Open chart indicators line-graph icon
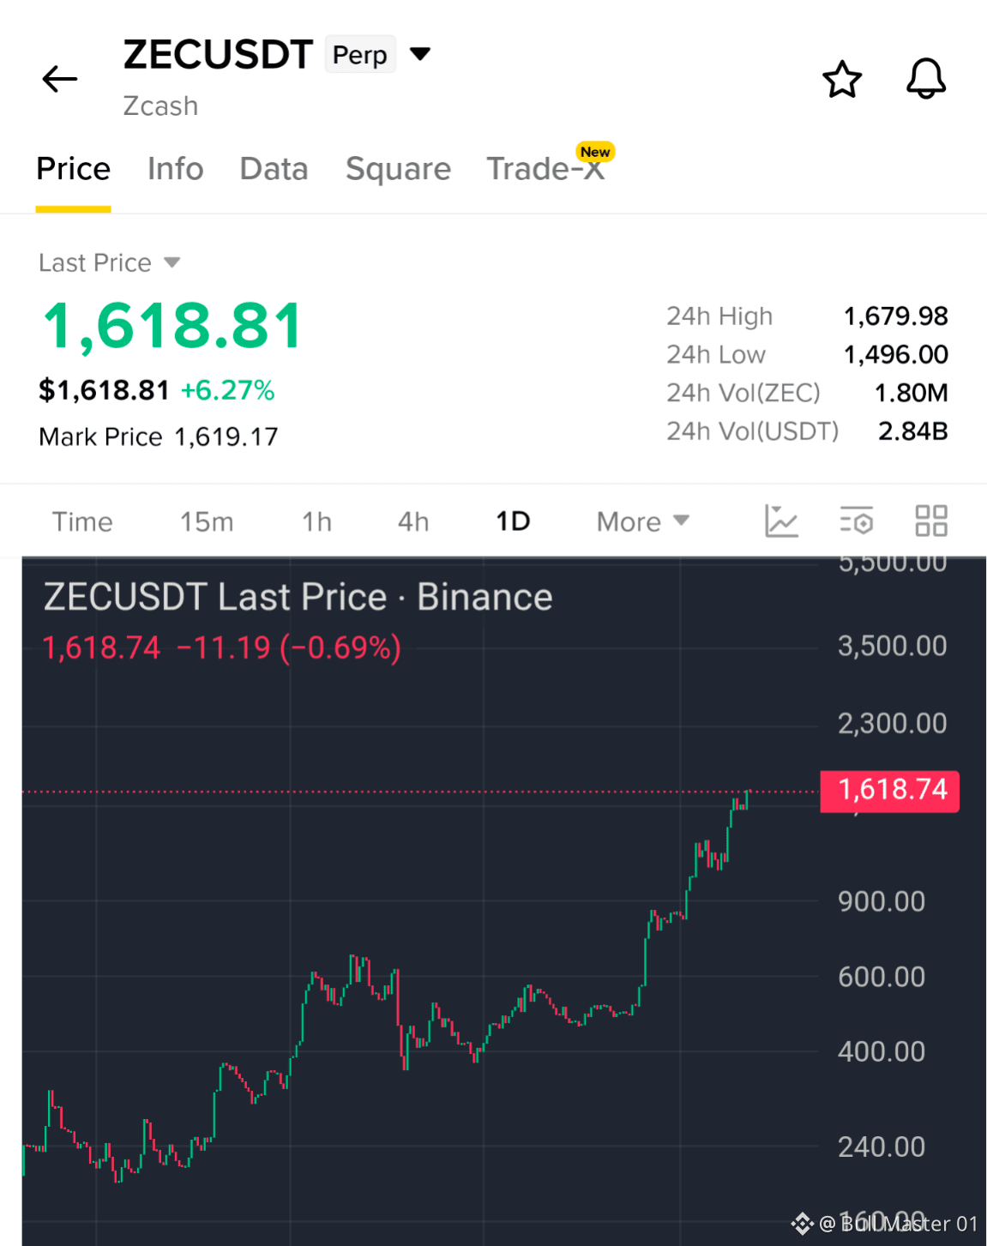The width and height of the screenshot is (987, 1246). pyautogui.click(x=781, y=521)
